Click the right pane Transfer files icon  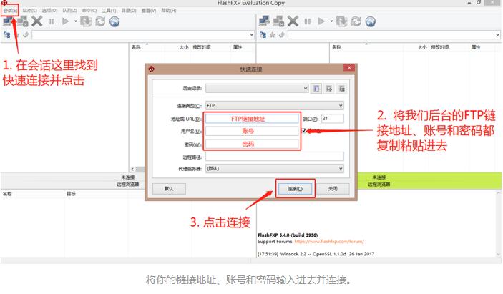(x=341, y=21)
